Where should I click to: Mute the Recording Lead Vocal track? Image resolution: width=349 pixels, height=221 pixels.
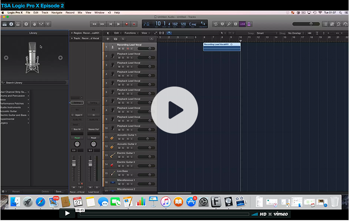coord(119,48)
